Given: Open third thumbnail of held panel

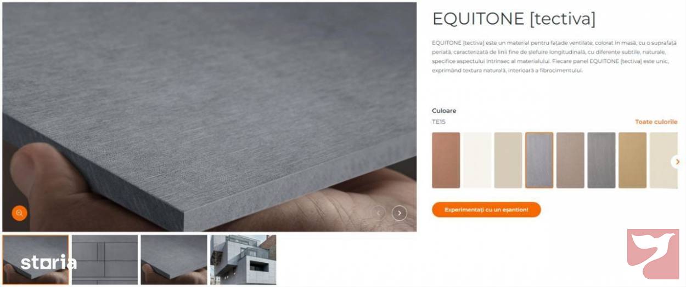Looking at the screenshot, I should point(174,260).
